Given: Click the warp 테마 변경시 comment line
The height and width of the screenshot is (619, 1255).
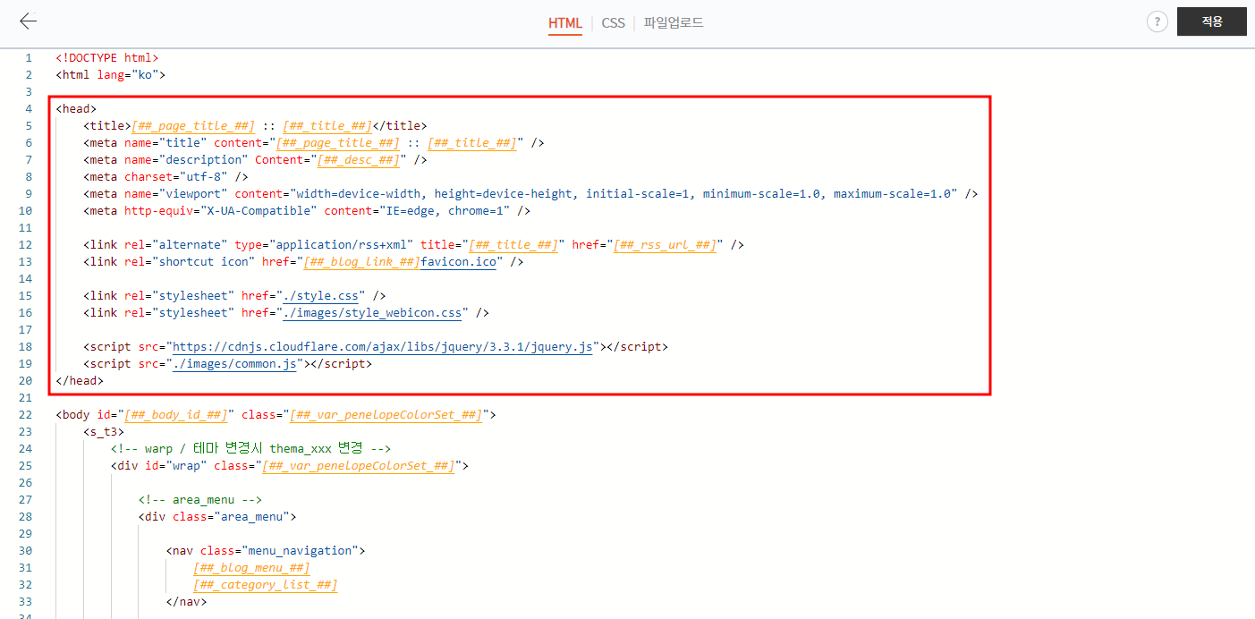Looking at the screenshot, I should [251, 449].
